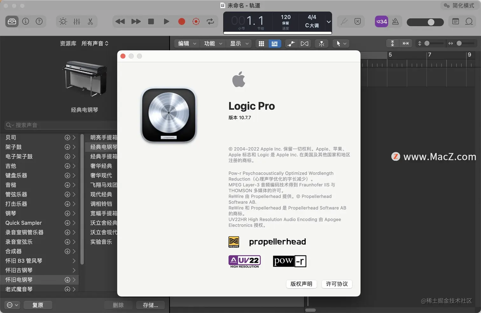Click 简化模式 in the menu bar
Viewport: 481px width, 313px height.
click(x=463, y=5)
